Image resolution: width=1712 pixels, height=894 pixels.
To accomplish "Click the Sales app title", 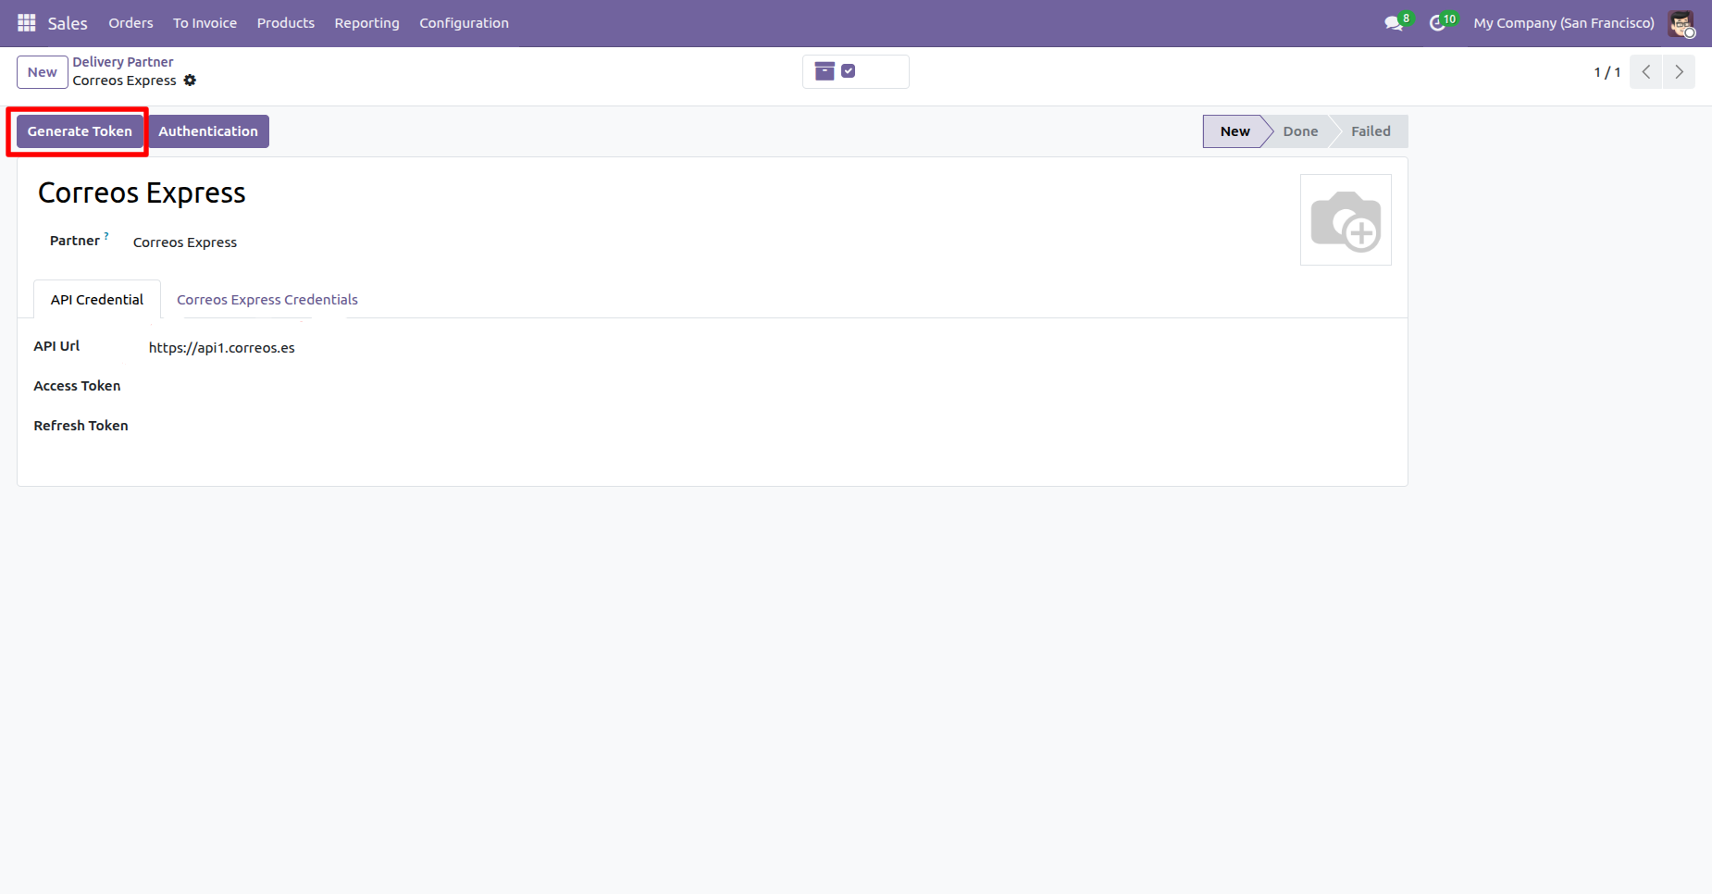I will (x=68, y=23).
